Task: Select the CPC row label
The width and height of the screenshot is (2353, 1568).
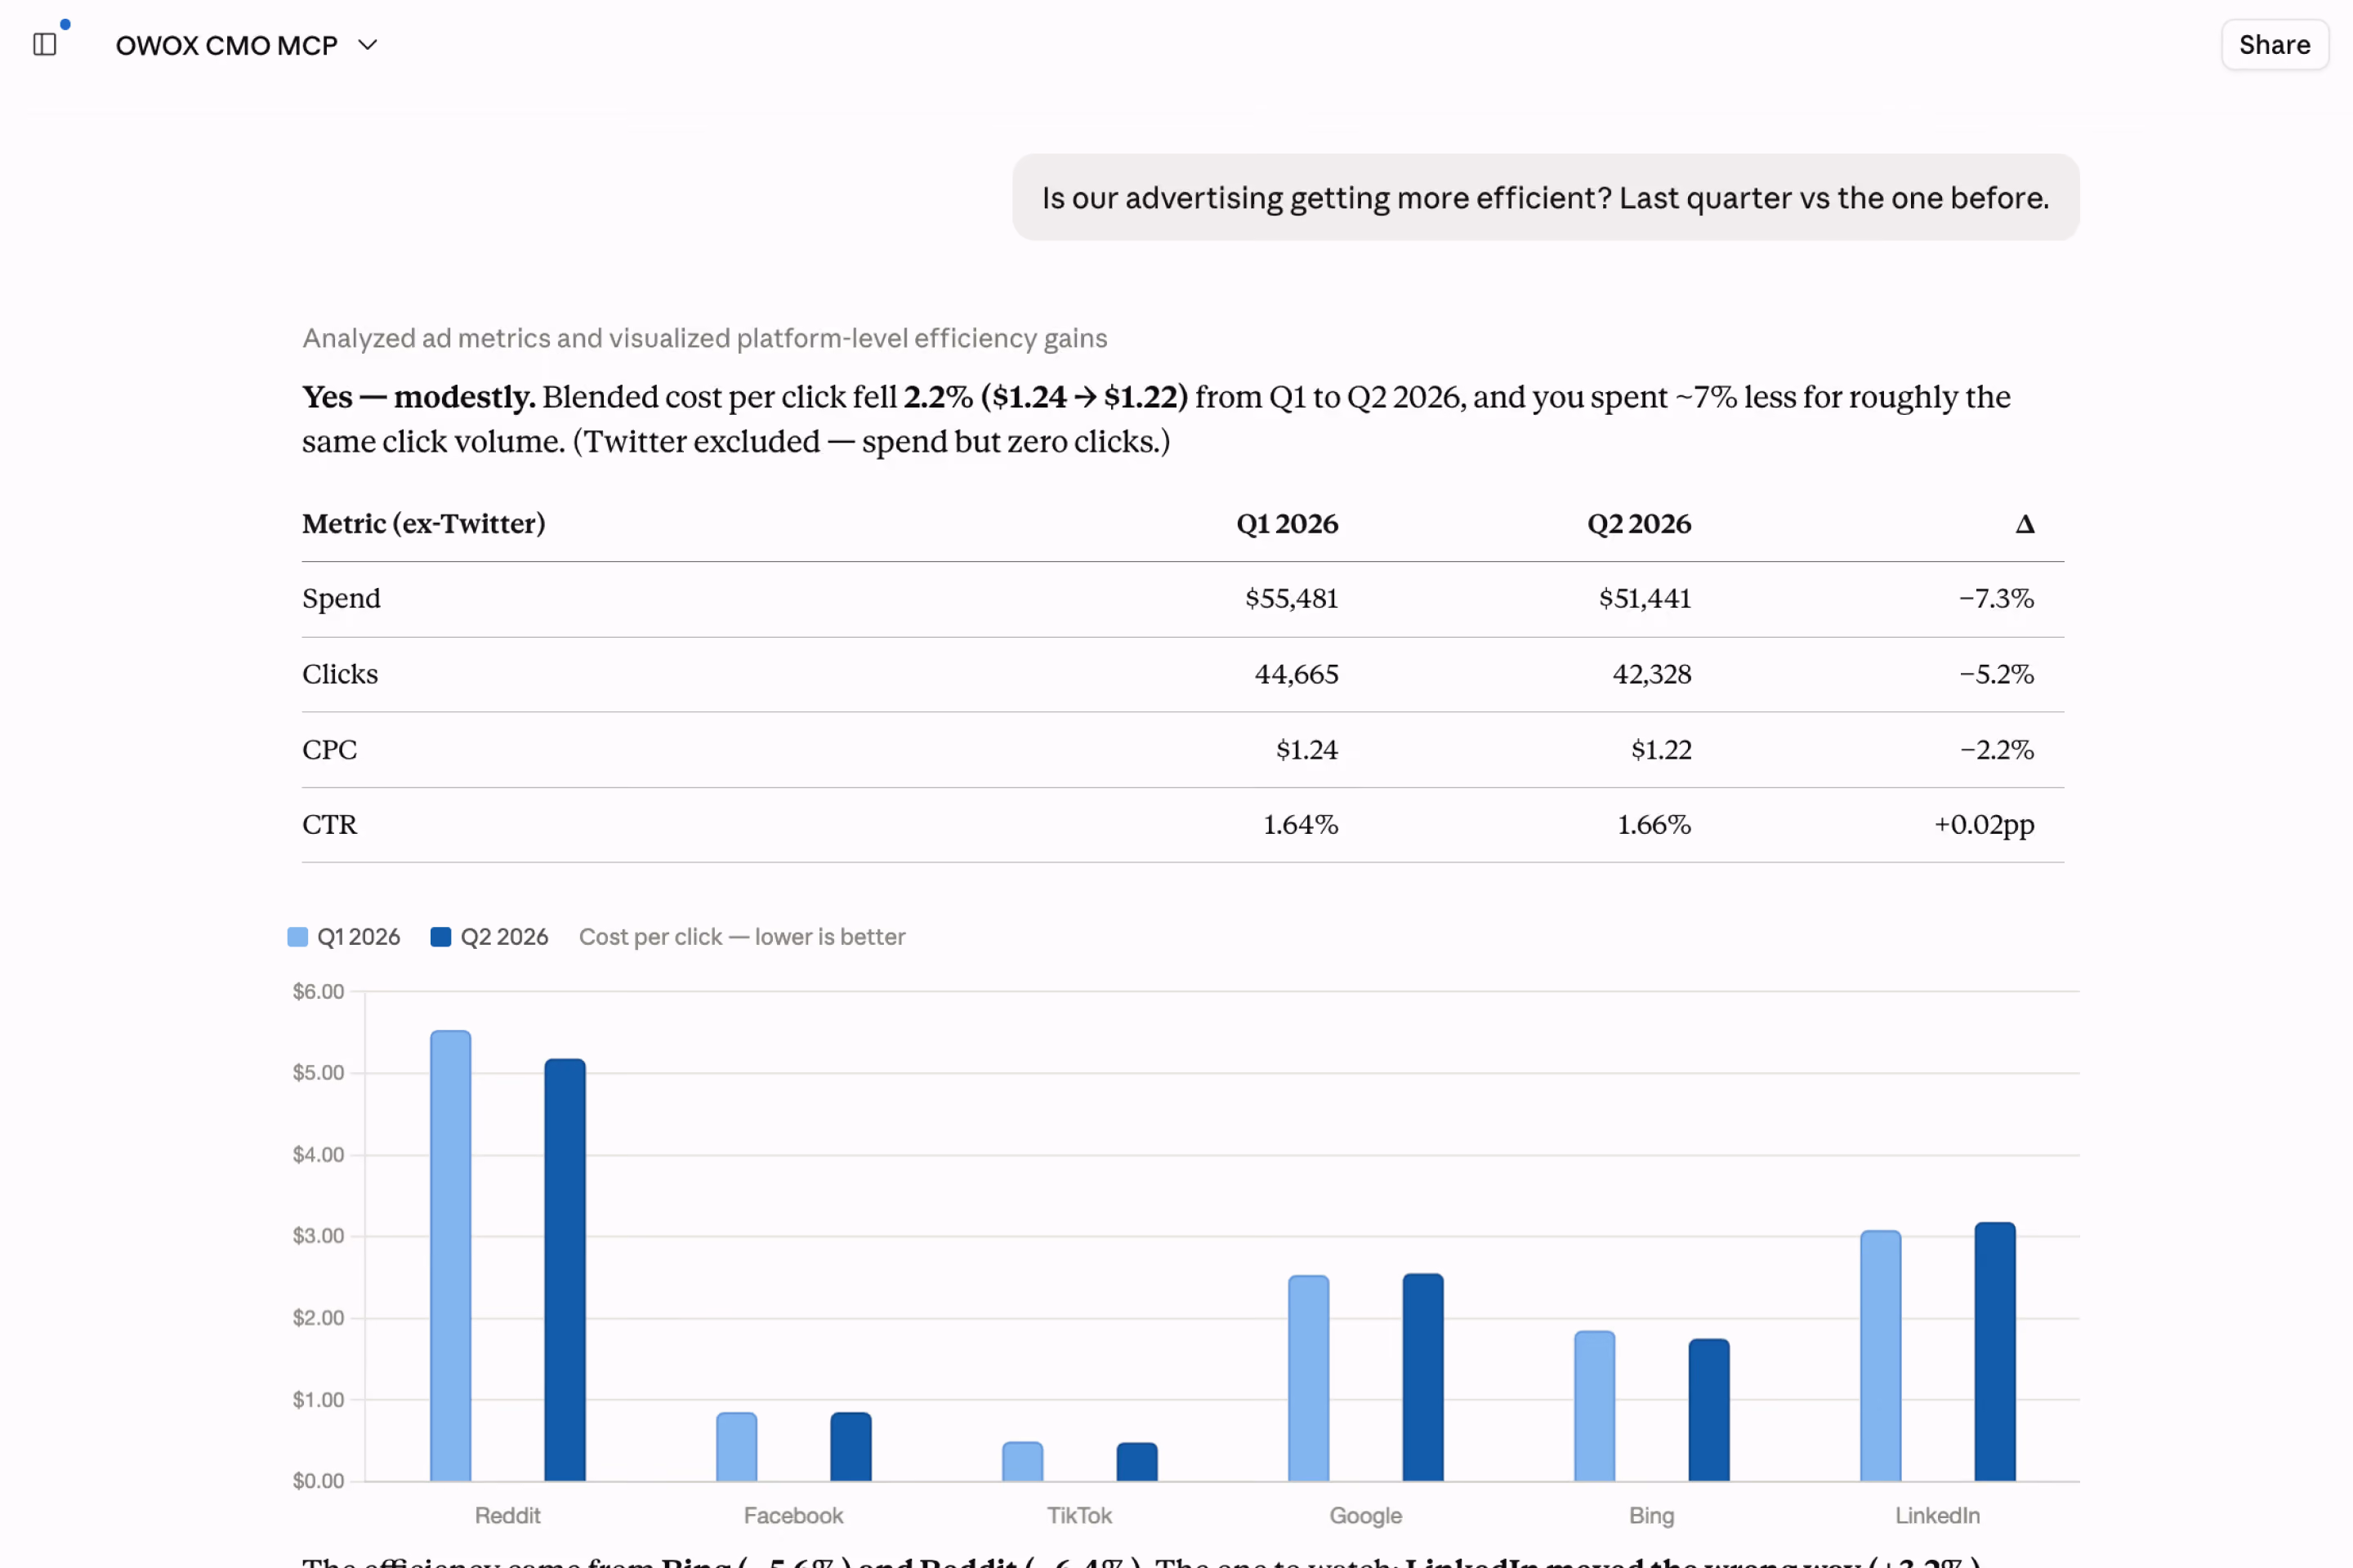Action: pyautogui.click(x=329, y=749)
